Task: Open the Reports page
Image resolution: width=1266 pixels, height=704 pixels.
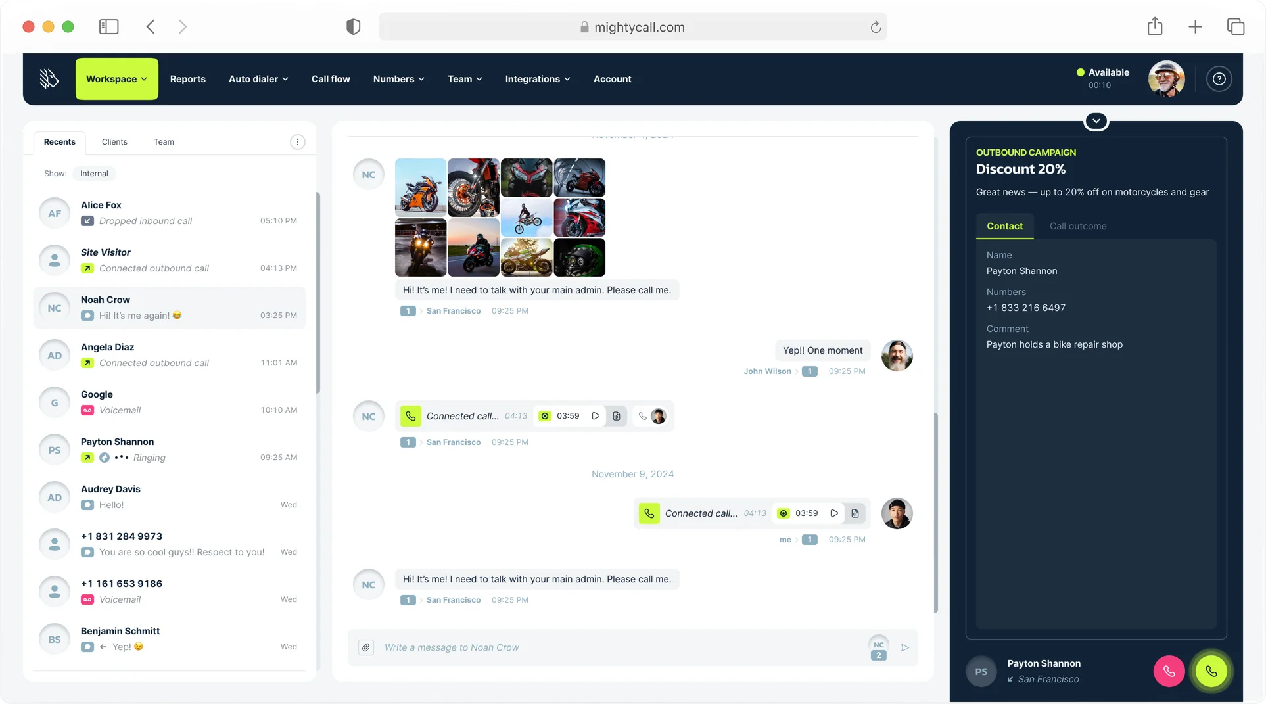Action: pos(187,79)
